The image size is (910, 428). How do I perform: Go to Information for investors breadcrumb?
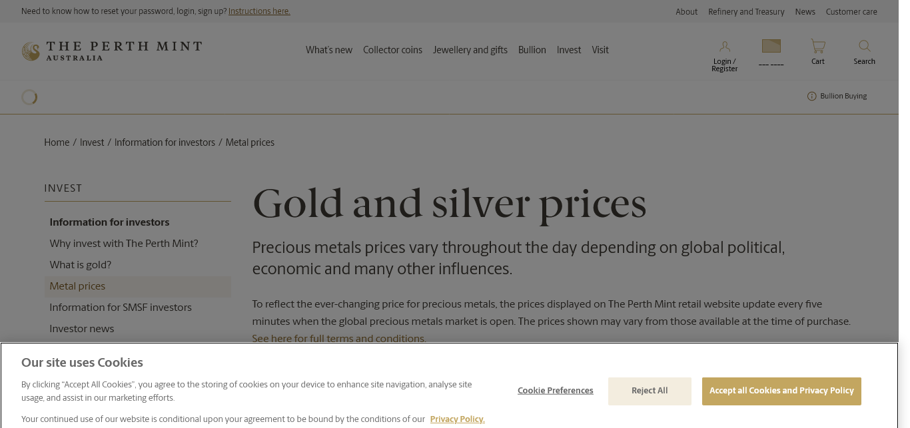coord(165,142)
